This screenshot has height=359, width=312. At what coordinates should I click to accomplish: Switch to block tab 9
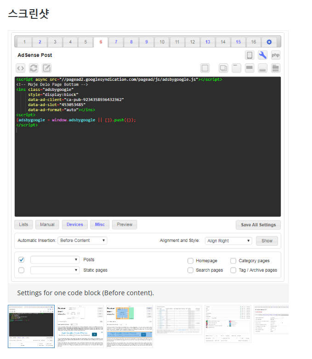click(147, 42)
